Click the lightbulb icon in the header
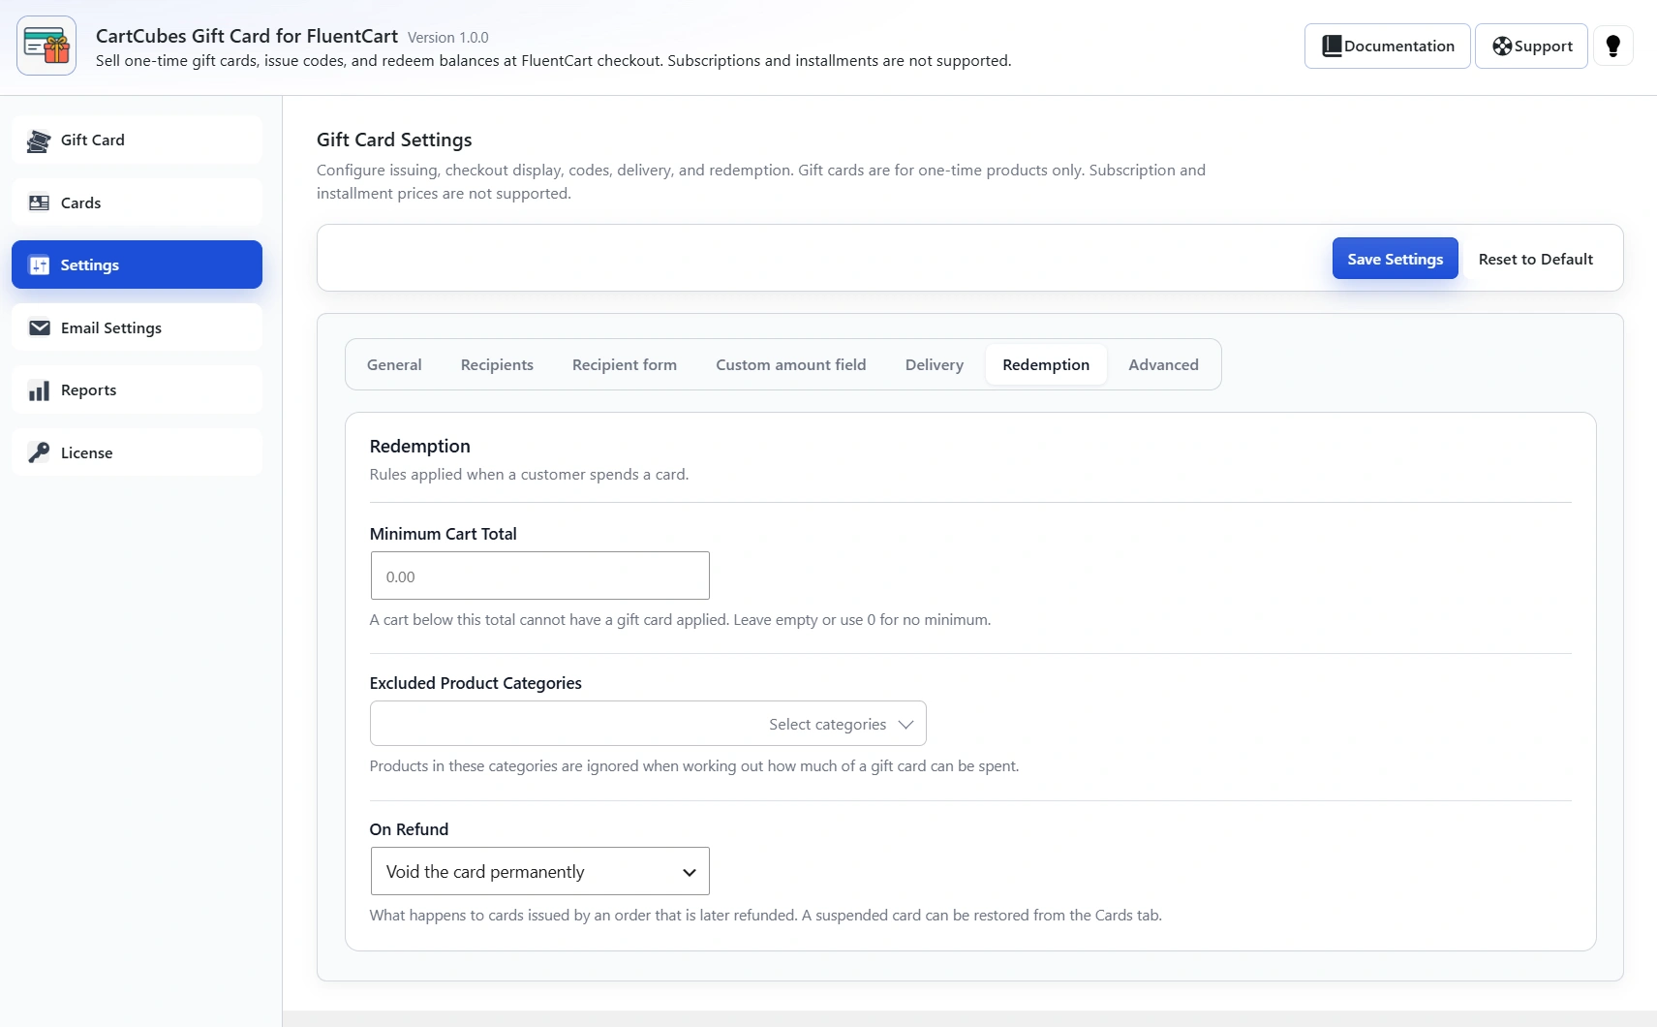Image resolution: width=1657 pixels, height=1027 pixels. coord(1613,46)
